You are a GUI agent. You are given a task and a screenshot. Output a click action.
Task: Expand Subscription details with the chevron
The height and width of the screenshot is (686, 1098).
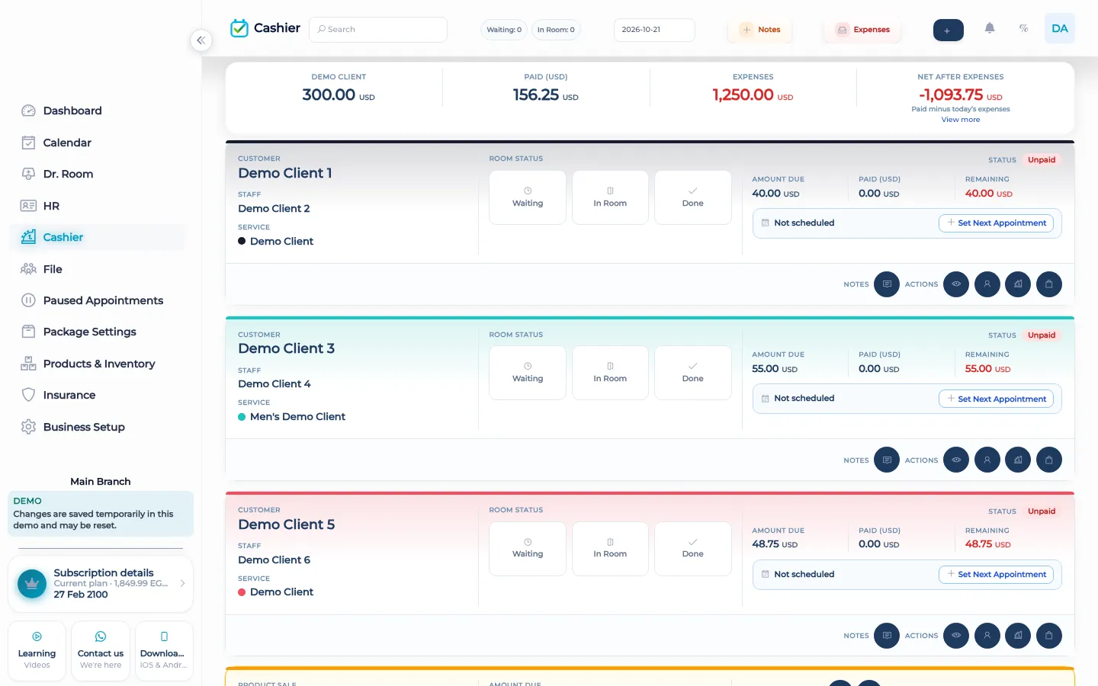182,583
